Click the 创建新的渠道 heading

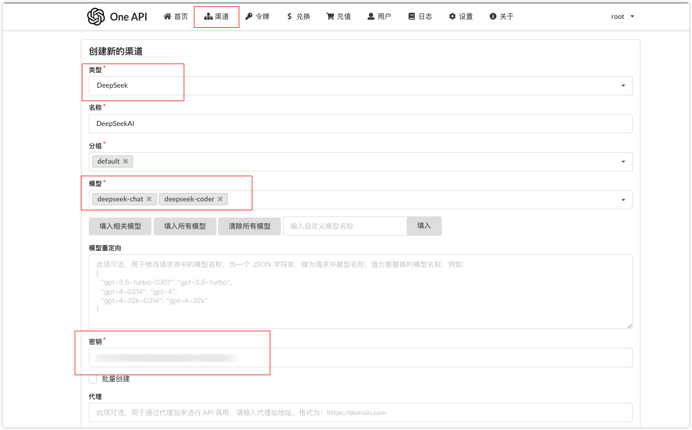(x=116, y=52)
